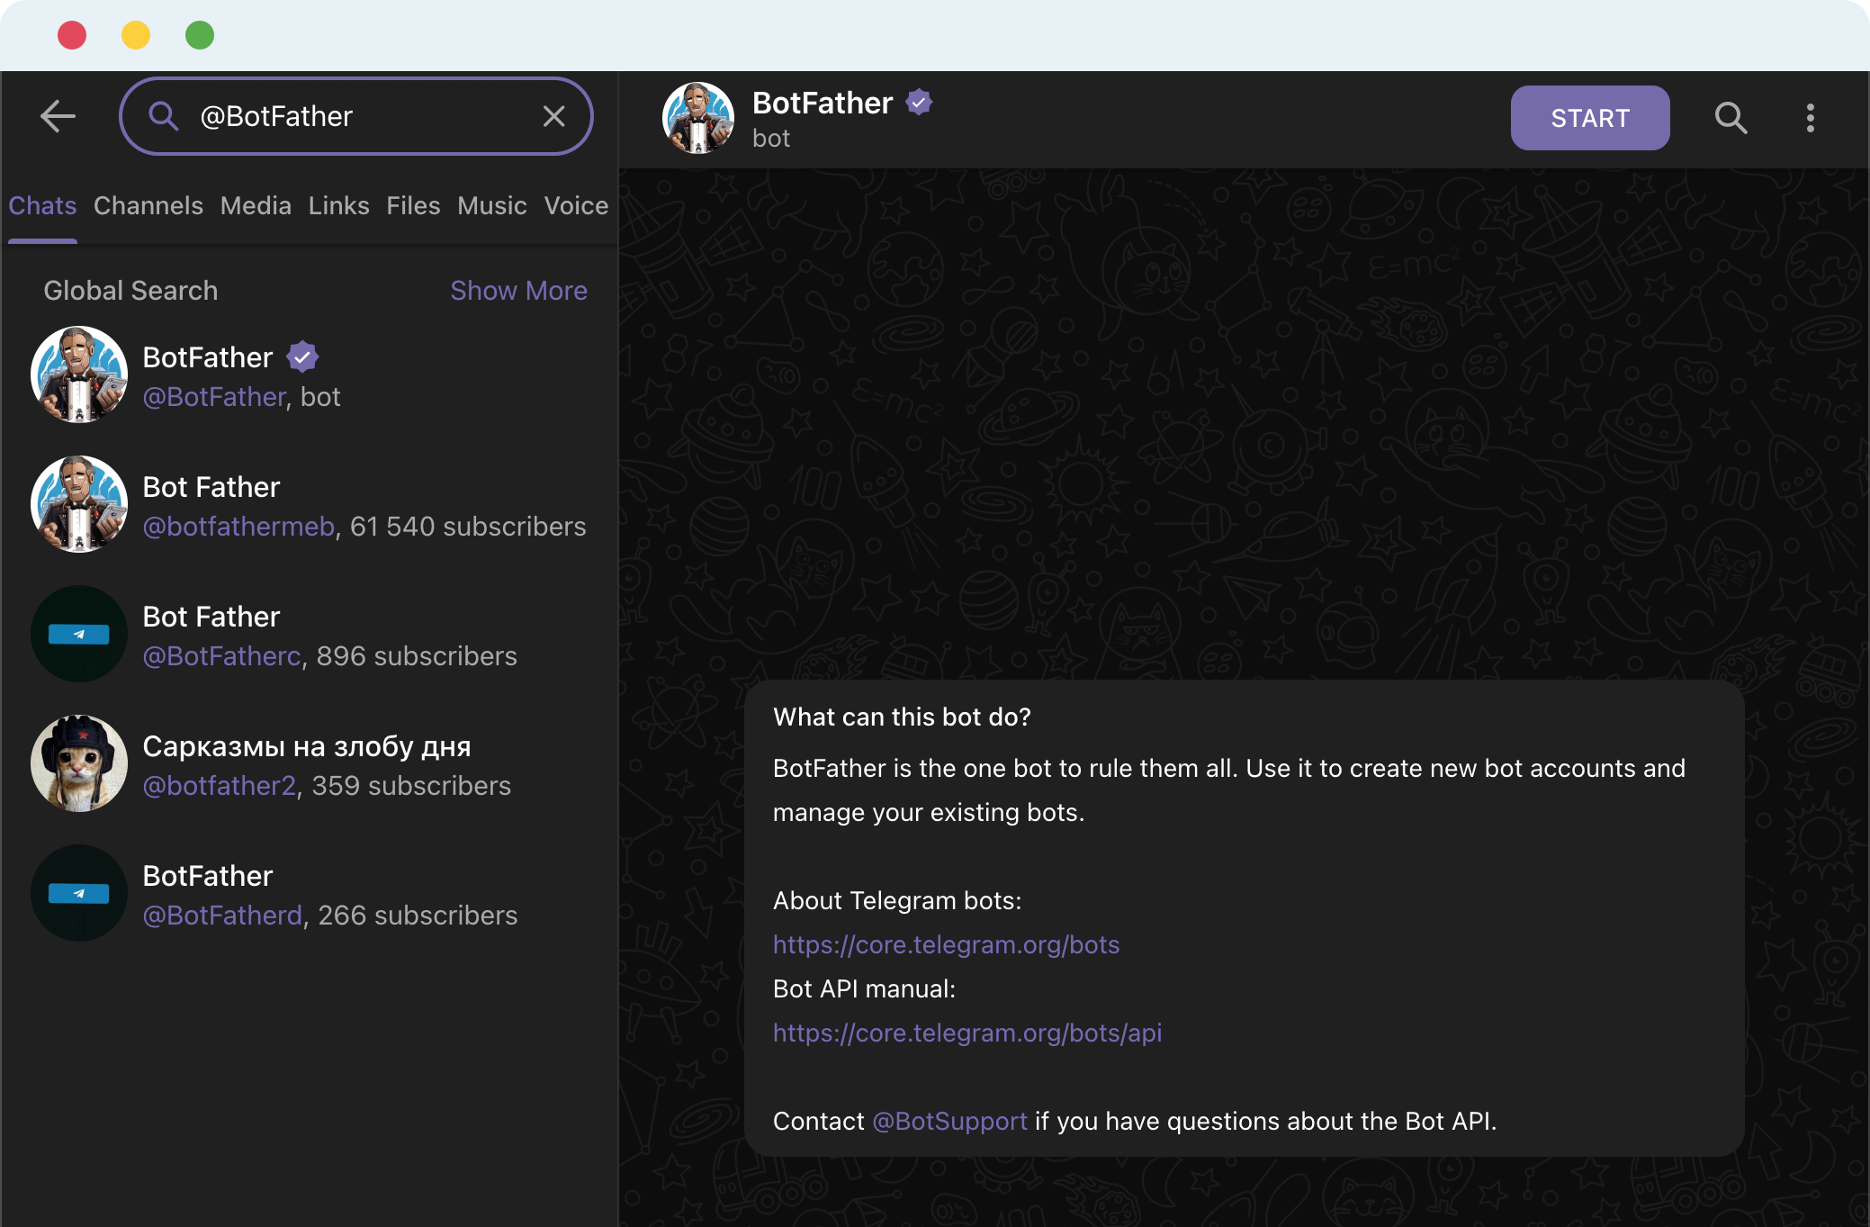Screen dimensions: 1870x1227
Task: Switch to the Links tab
Action: [x=339, y=205]
